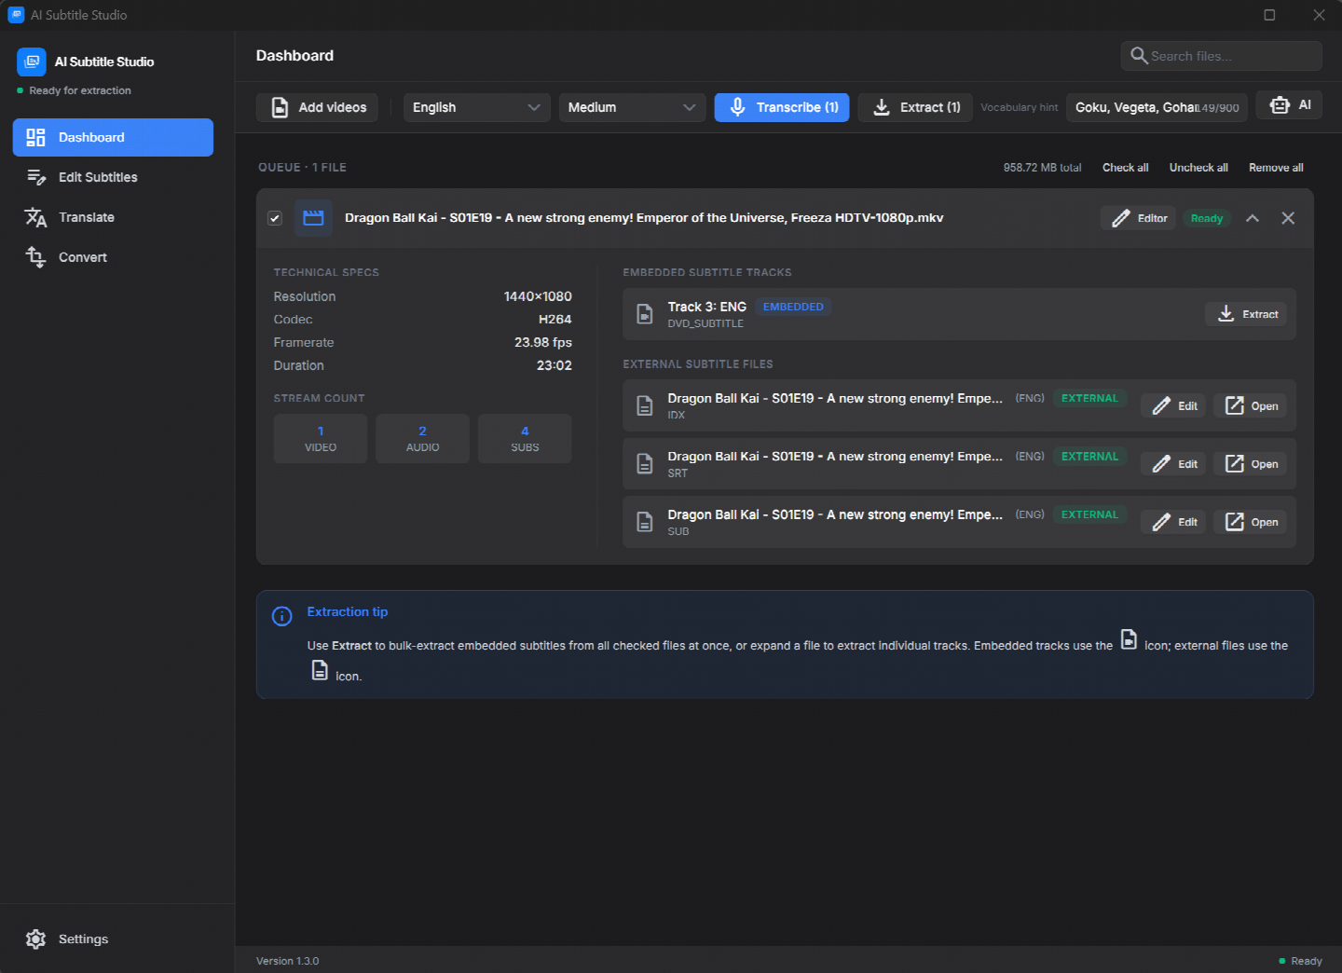Image resolution: width=1342 pixels, height=973 pixels.
Task: Click the EXTERNAL tag on the SRT row
Action: [1089, 457]
